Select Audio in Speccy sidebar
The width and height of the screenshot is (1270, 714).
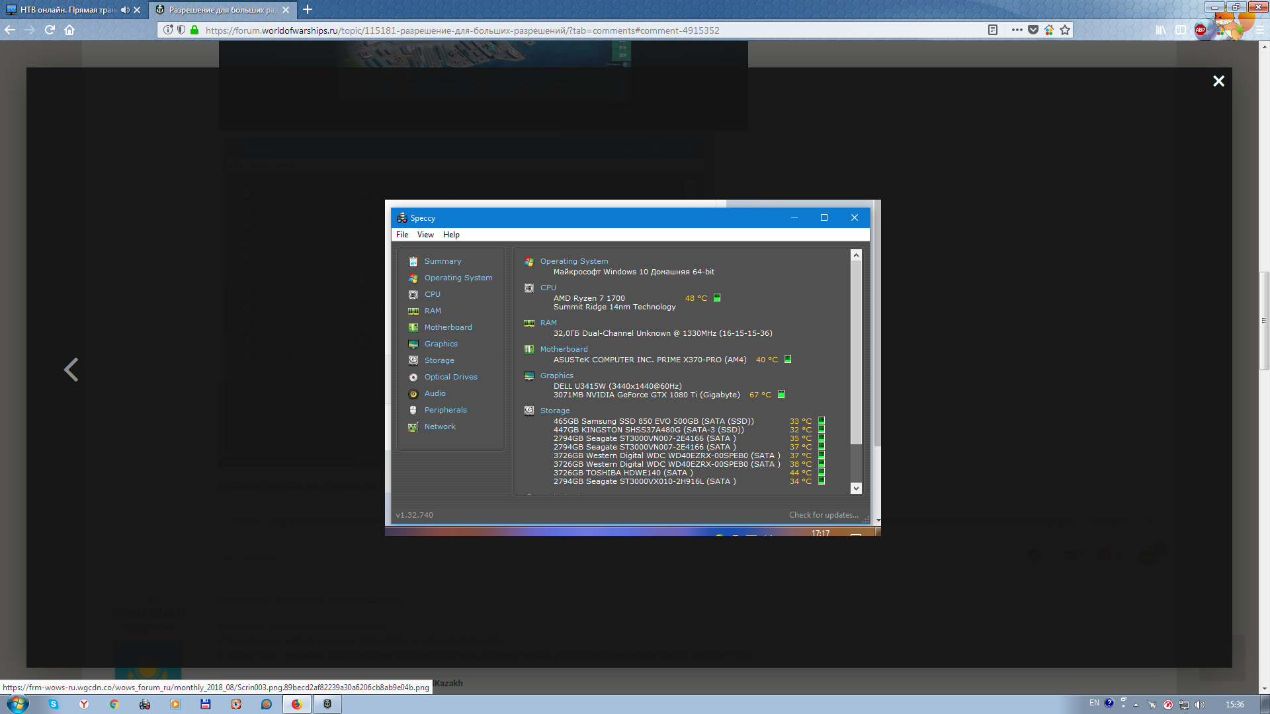tap(435, 393)
